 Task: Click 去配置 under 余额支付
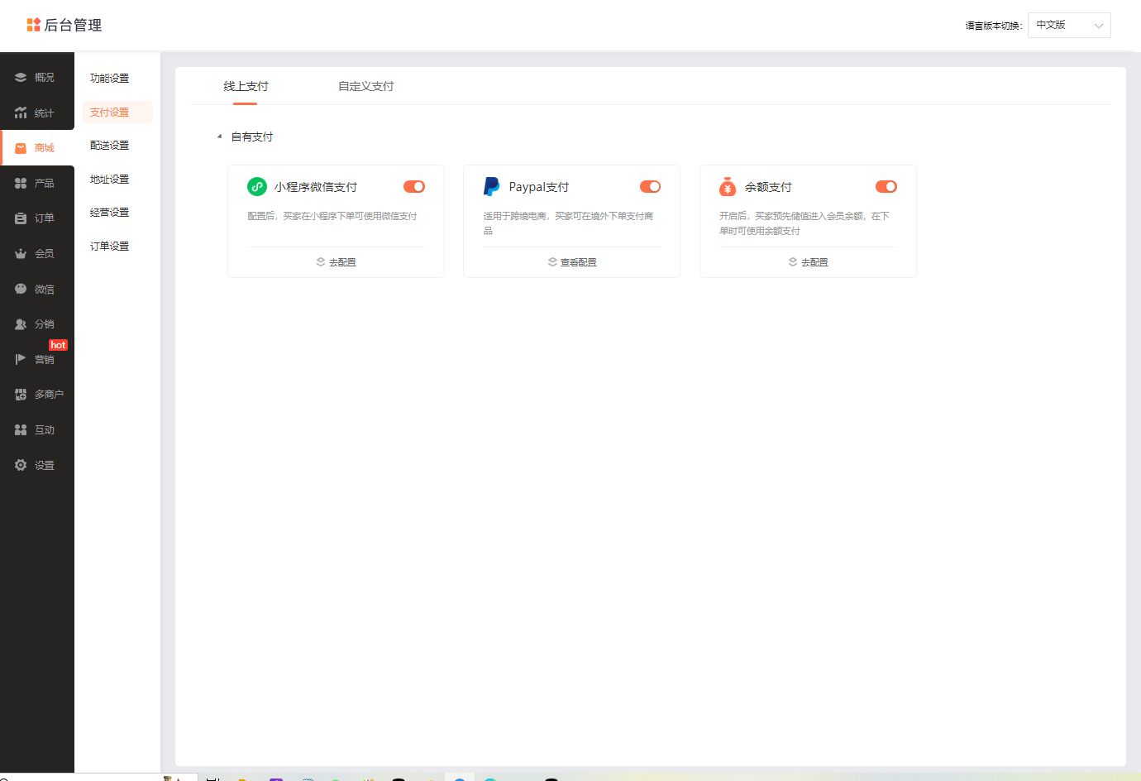pyautogui.click(x=808, y=262)
